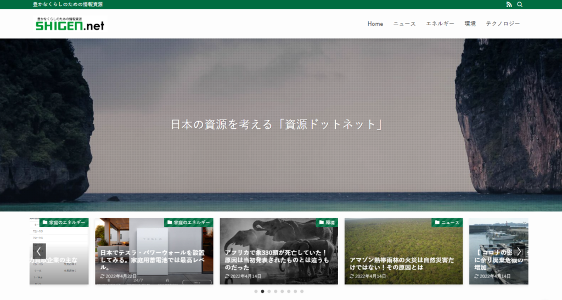Click the hero banner title 資源ドットネット
562x300 pixels.
click(277, 124)
